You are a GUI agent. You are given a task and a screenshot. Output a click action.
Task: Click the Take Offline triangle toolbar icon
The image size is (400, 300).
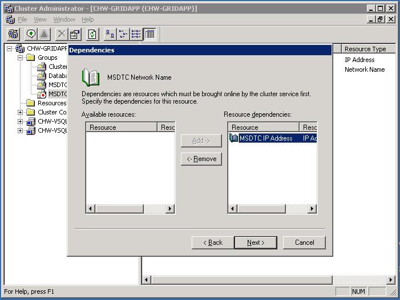tap(45, 34)
